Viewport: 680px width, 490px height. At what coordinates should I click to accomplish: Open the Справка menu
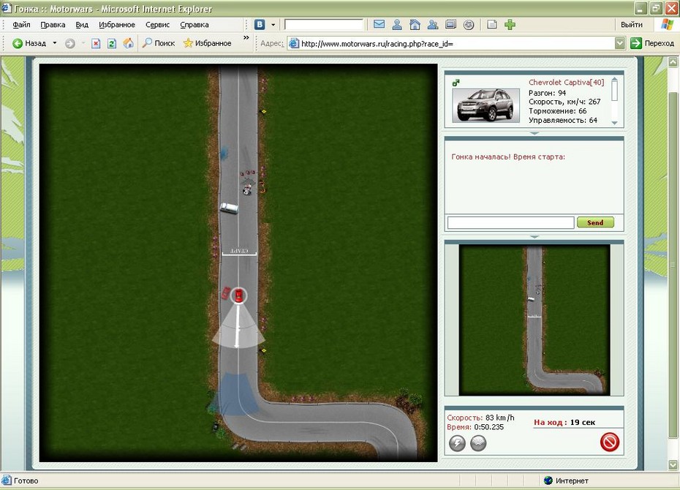pos(194,25)
